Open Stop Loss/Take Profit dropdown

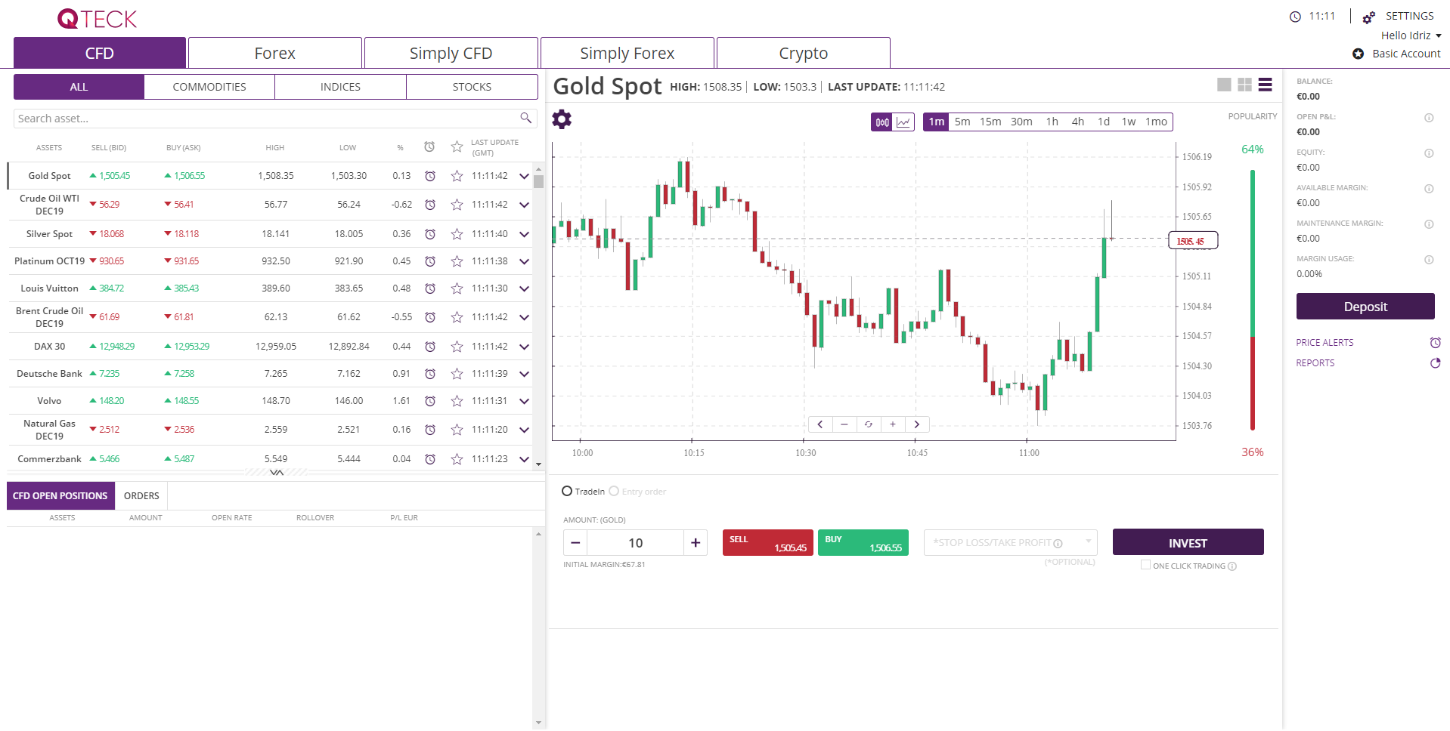coord(1010,542)
